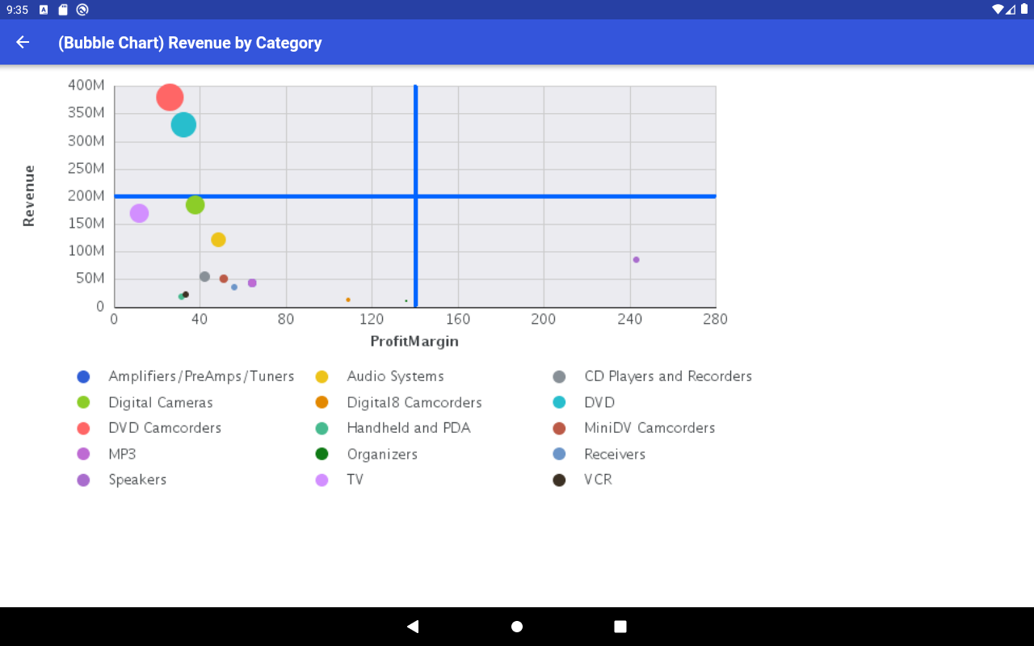Viewport: 1034px width, 646px height.
Task: Tap the SD card status bar icon
Action: (63, 10)
